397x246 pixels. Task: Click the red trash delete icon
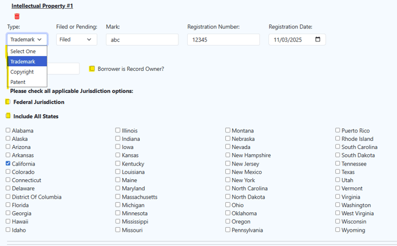click(17, 17)
